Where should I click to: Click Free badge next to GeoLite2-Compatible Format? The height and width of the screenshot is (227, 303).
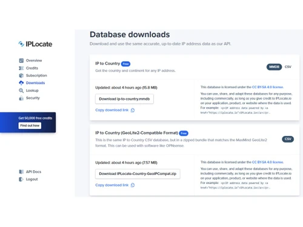(184, 133)
